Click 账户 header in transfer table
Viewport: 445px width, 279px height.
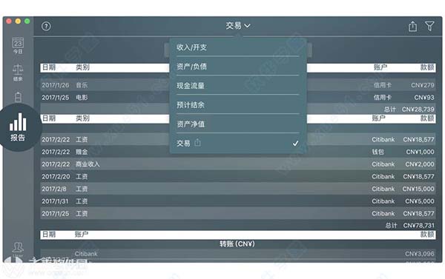82,235
